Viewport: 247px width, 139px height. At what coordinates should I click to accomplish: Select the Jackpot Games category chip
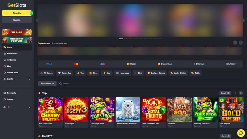click(x=156, y=73)
